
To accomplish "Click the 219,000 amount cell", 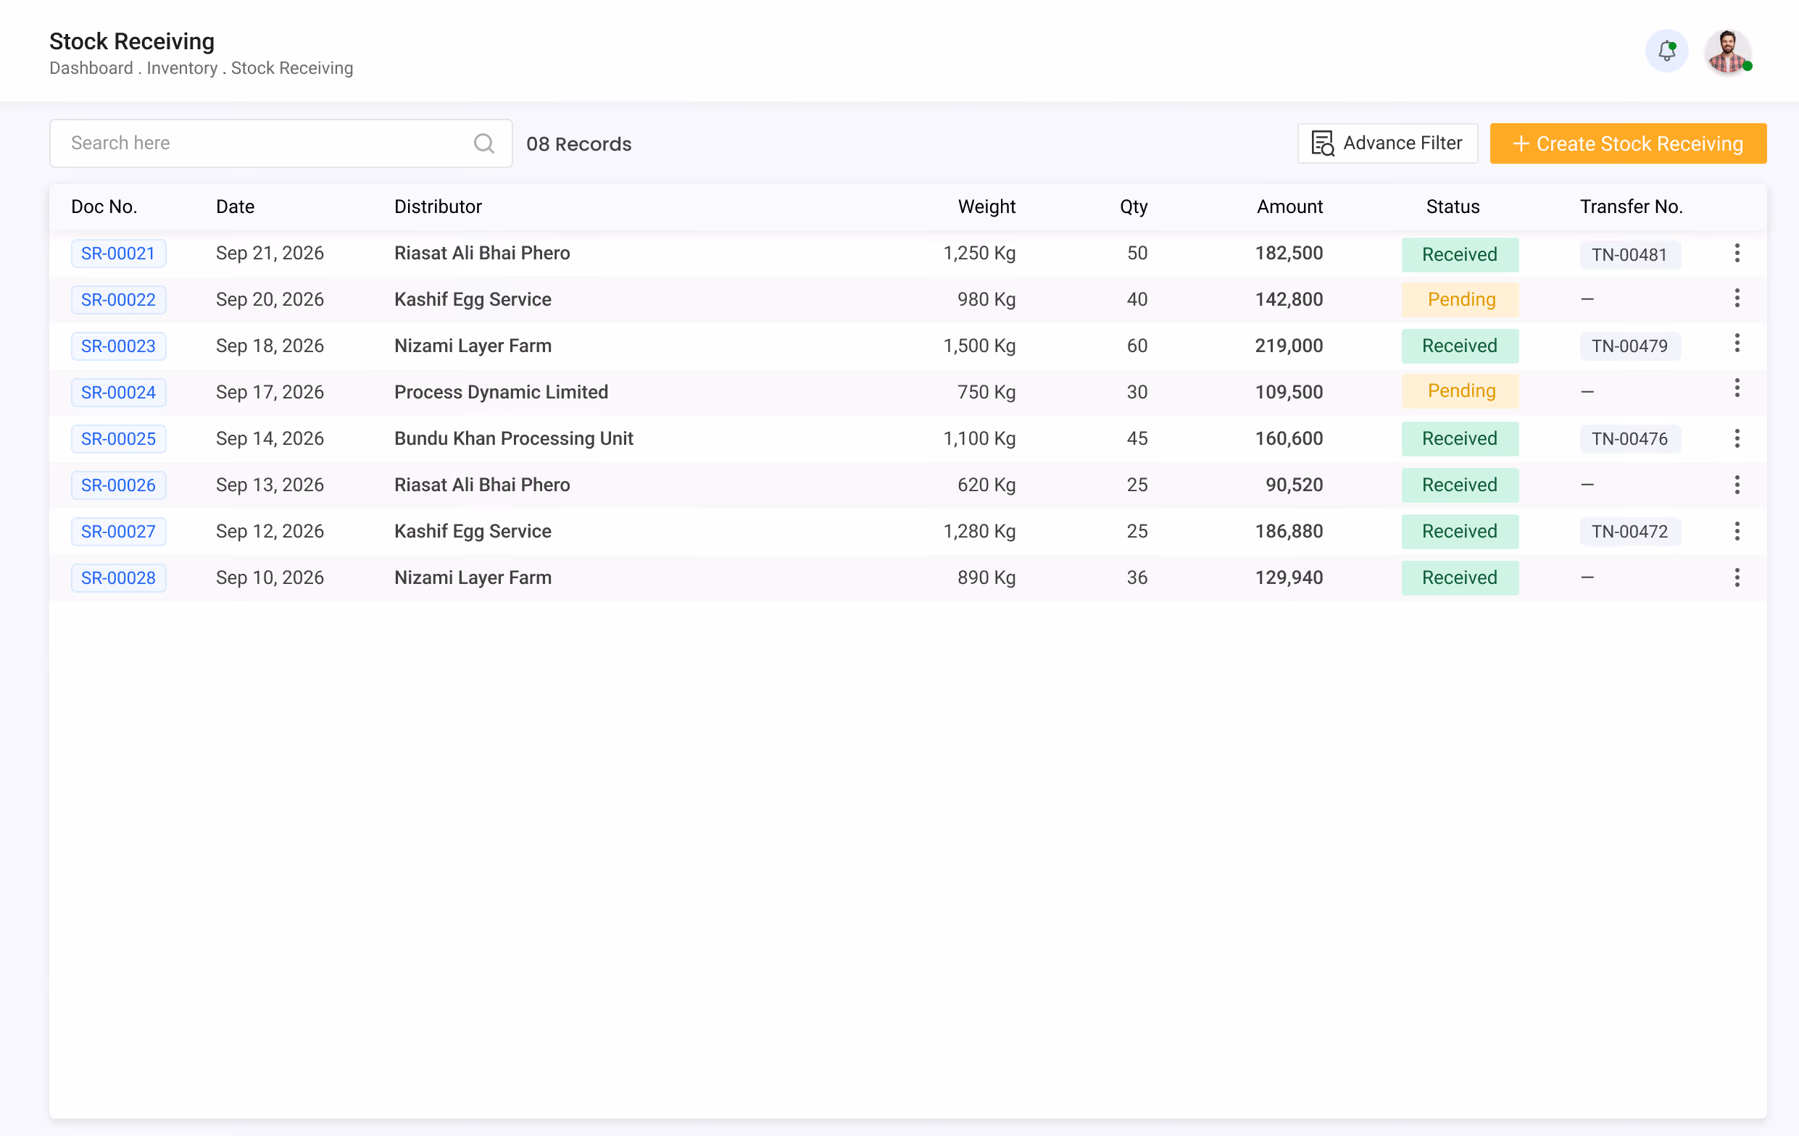I will pyautogui.click(x=1289, y=346).
